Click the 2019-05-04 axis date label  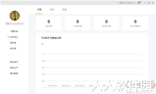click(x=80, y=86)
